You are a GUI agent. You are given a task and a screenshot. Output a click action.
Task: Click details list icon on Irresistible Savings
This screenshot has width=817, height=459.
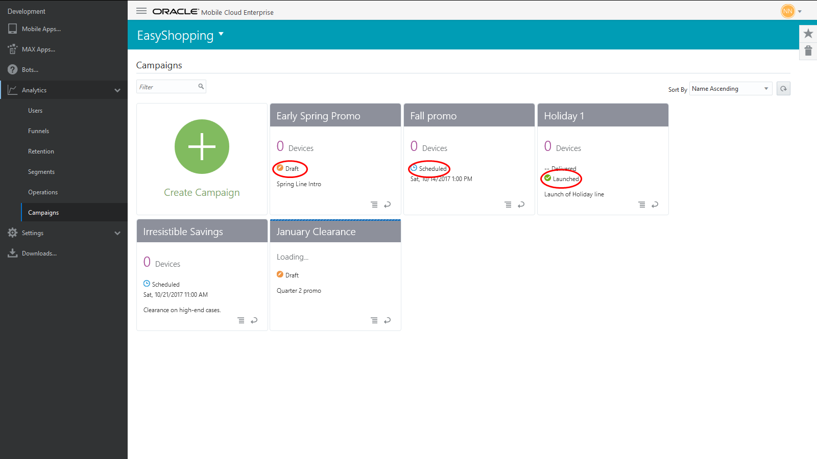(241, 320)
